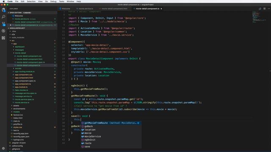Open the Apple menu
The width and height of the screenshot is (271, 152).
[x=3, y=1]
